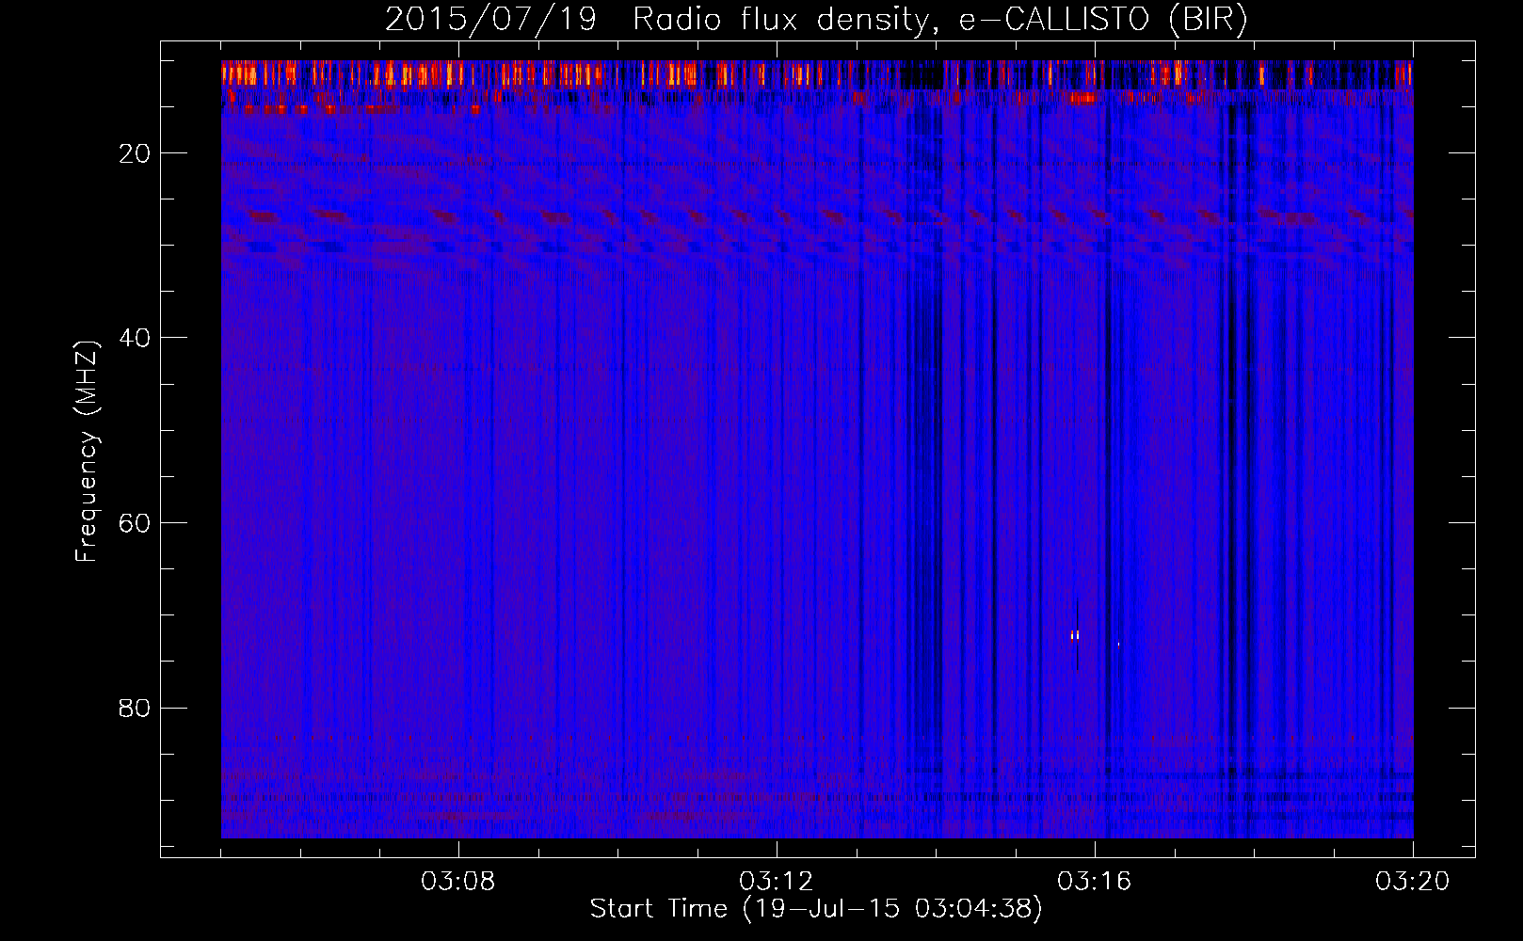Click the bright yellow burst spot near 03:16

(x=1075, y=635)
